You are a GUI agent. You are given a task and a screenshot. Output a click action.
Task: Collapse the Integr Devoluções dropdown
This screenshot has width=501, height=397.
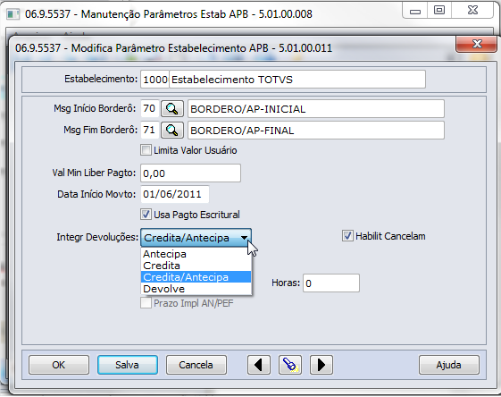click(244, 238)
